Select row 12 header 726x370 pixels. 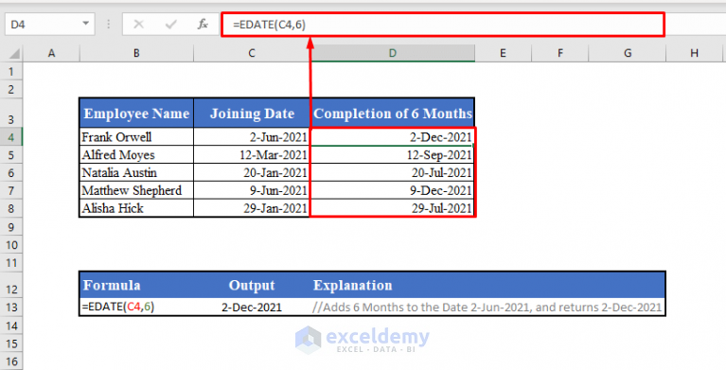tap(11, 285)
